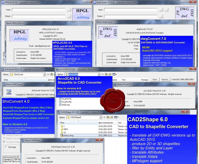The image size is (199, 164).
Task: Click HPGL2CAD Output text field
Action: (x=38, y=16)
